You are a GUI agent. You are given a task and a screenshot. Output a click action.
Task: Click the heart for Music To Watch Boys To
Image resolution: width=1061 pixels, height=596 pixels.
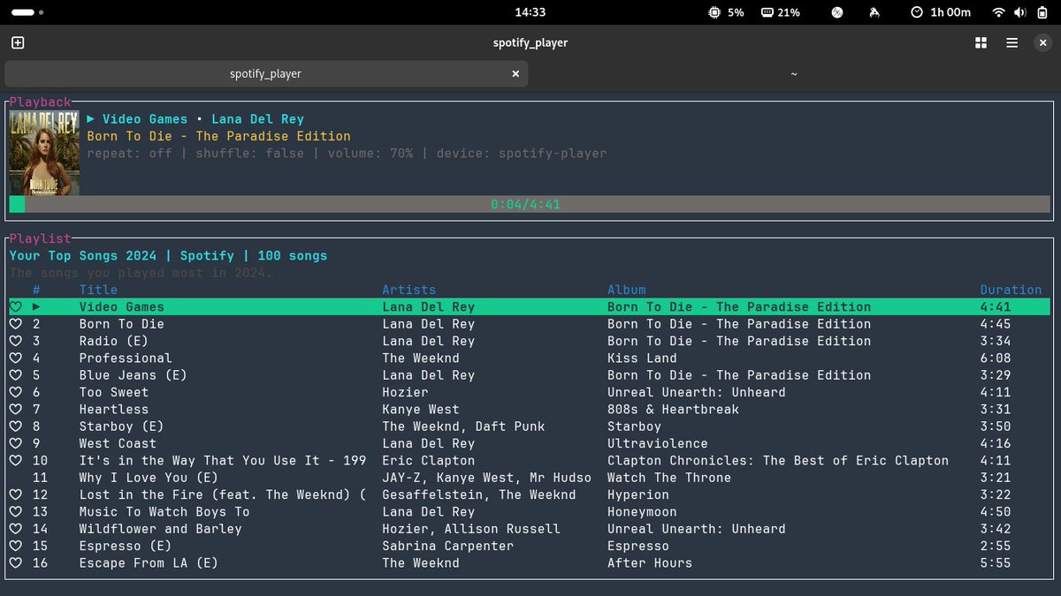pos(15,512)
